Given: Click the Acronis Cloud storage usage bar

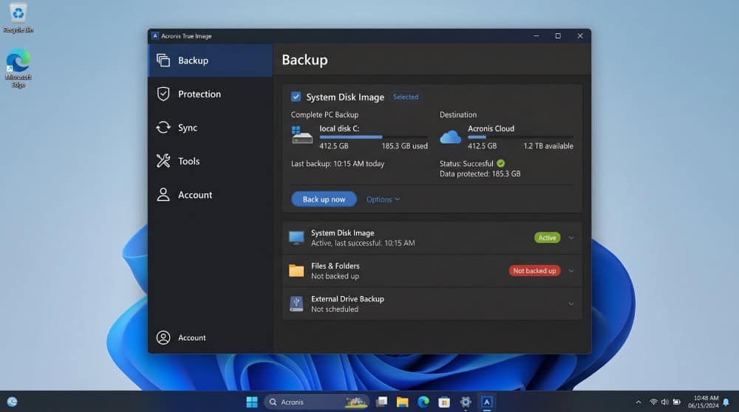Looking at the screenshot, I should 520,137.
